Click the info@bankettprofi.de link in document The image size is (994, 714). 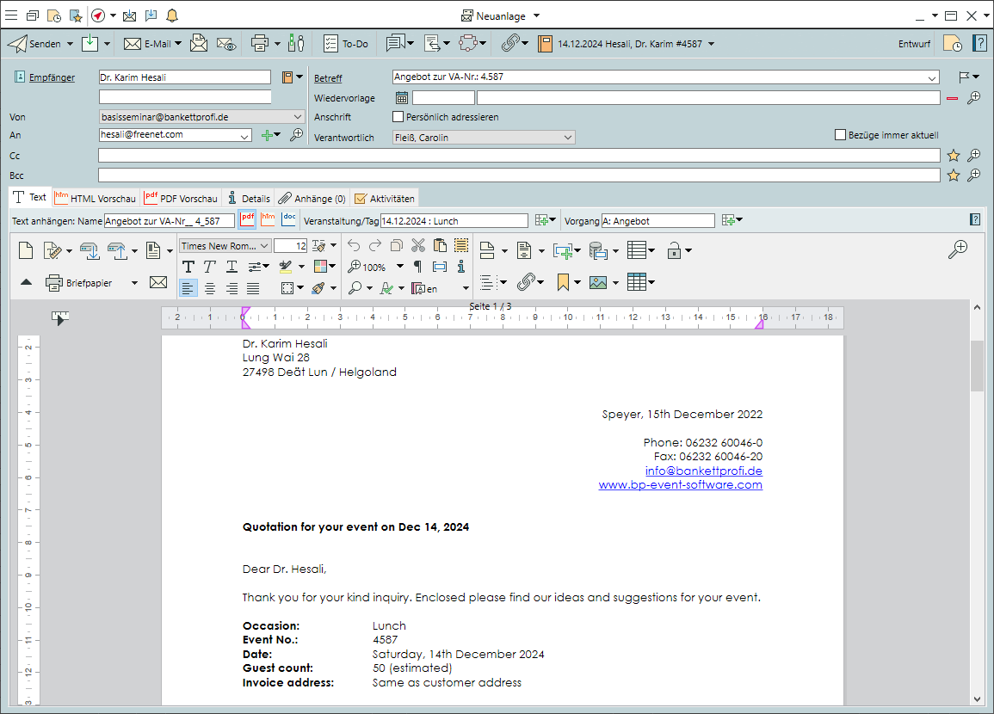[703, 471]
